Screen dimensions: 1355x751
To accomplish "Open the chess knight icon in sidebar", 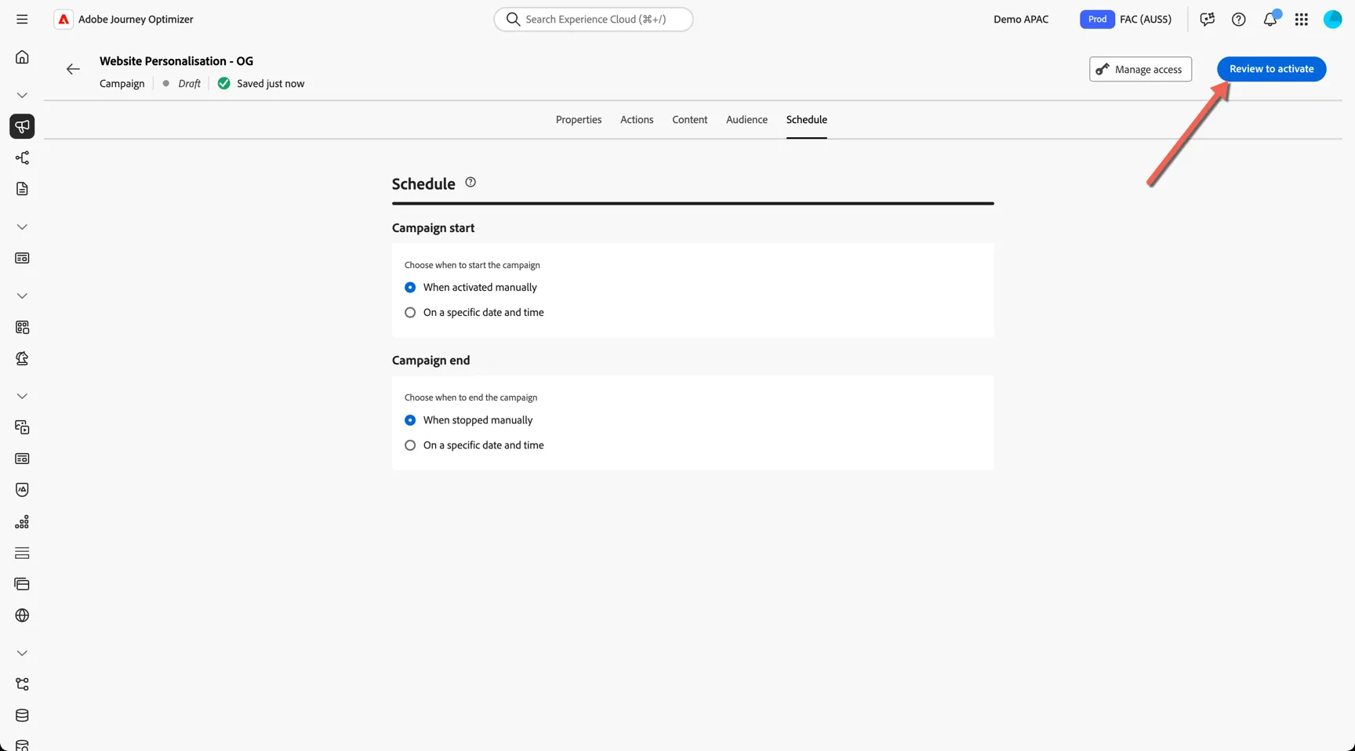I will 22,358.
